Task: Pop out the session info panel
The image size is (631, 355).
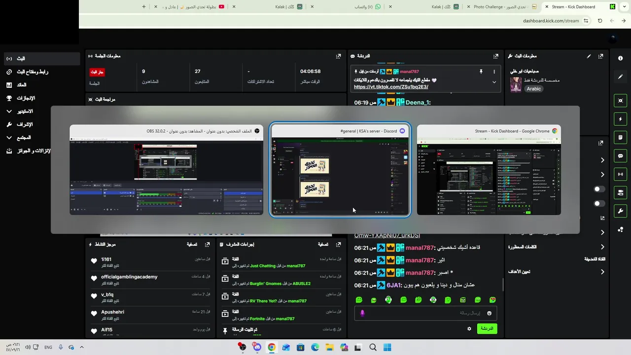Action: tap(338, 56)
